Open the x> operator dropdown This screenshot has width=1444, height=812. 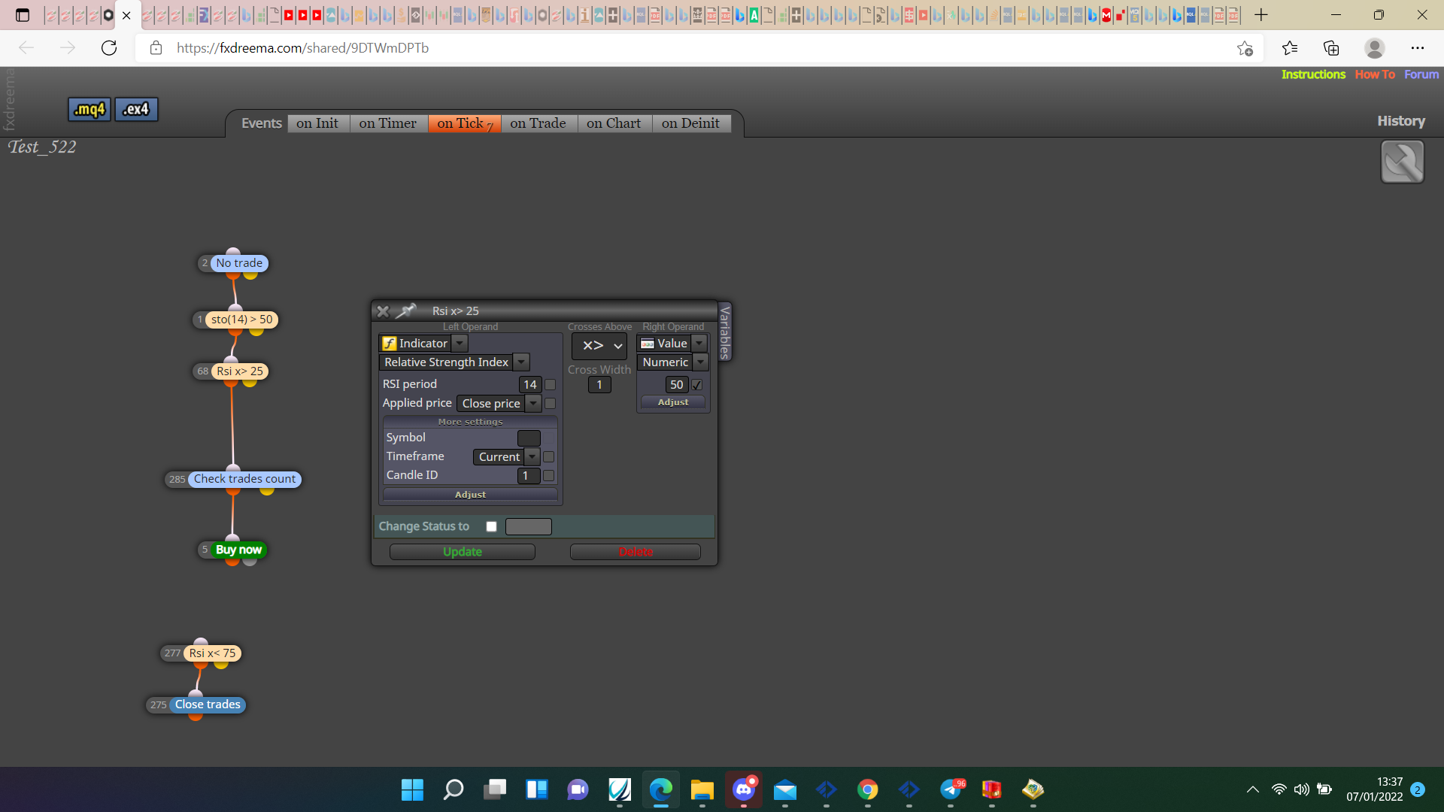[600, 346]
